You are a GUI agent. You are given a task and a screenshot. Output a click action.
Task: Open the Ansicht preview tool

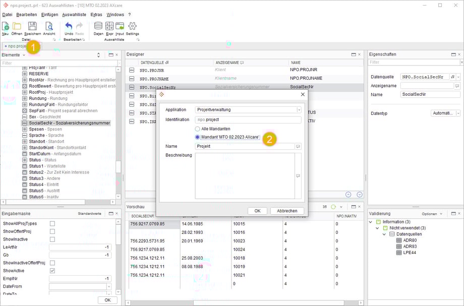(x=49, y=26)
